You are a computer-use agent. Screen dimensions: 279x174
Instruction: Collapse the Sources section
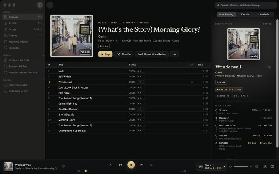coord(43,80)
